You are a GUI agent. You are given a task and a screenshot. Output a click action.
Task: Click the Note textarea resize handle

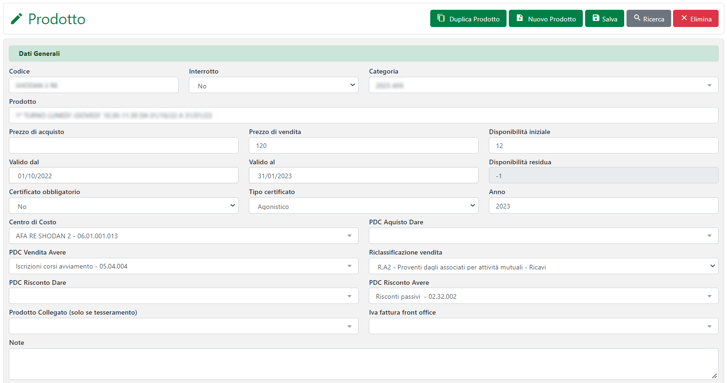(714, 376)
